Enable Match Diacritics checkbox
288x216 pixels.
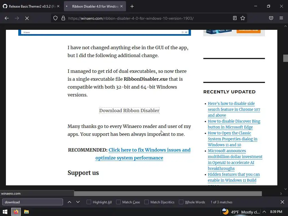pos(146,202)
